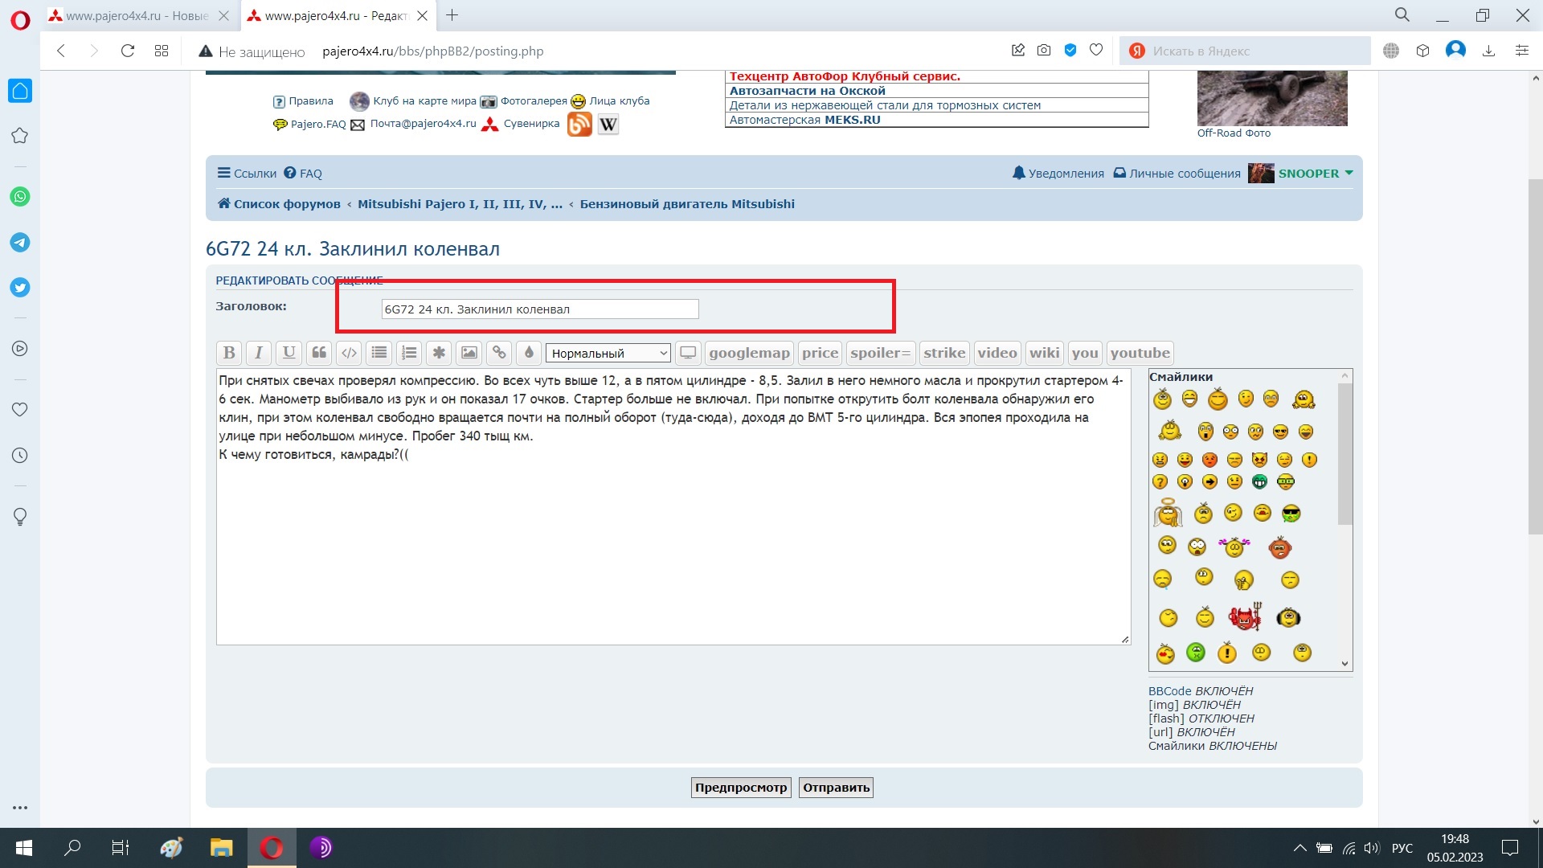Screen dimensions: 1543x868
Task: Open font color droplet icon
Action: tap(529, 353)
